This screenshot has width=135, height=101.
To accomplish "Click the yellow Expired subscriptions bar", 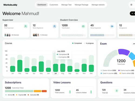I will click(x=38, y=91).
